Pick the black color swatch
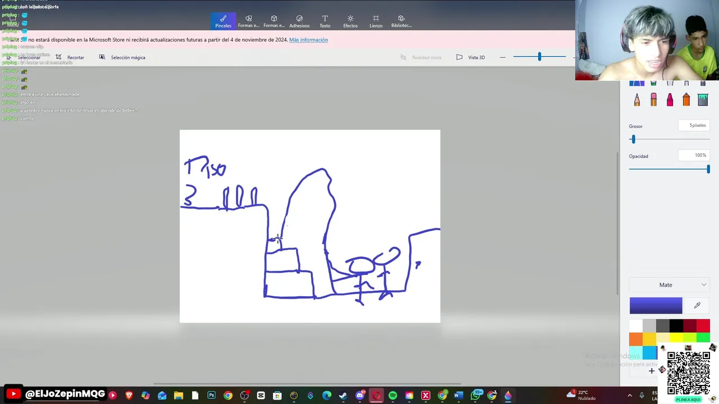This screenshot has height=404, width=719. (676, 325)
